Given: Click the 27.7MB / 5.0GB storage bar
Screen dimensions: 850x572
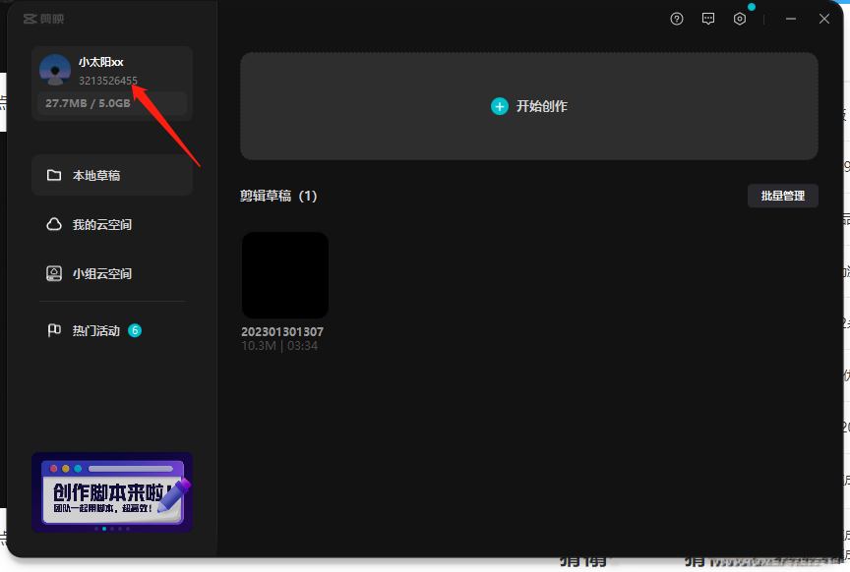Looking at the screenshot, I should [x=112, y=103].
